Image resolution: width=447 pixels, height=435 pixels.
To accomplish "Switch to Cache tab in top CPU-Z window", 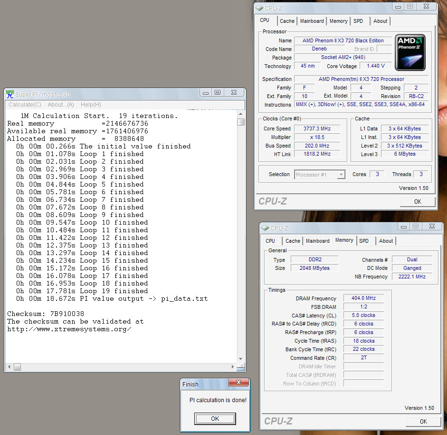I will click(287, 21).
